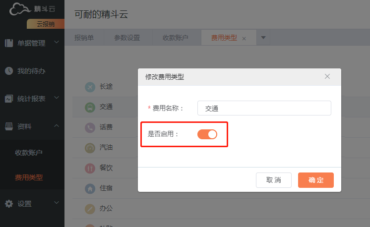Click the 话费 phone icon
Viewport: 370px width, 227px height.
(x=90, y=127)
